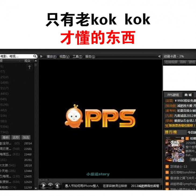Select the 排行榜 tab
The height and width of the screenshot is (196, 196).
[x=171, y=132]
